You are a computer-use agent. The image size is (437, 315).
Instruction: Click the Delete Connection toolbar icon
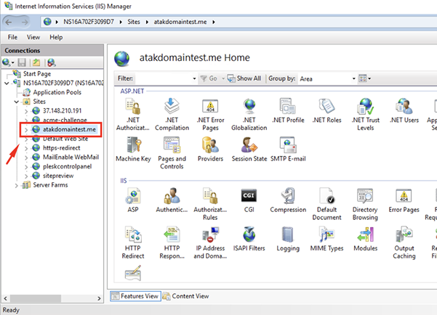click(52, 62)
